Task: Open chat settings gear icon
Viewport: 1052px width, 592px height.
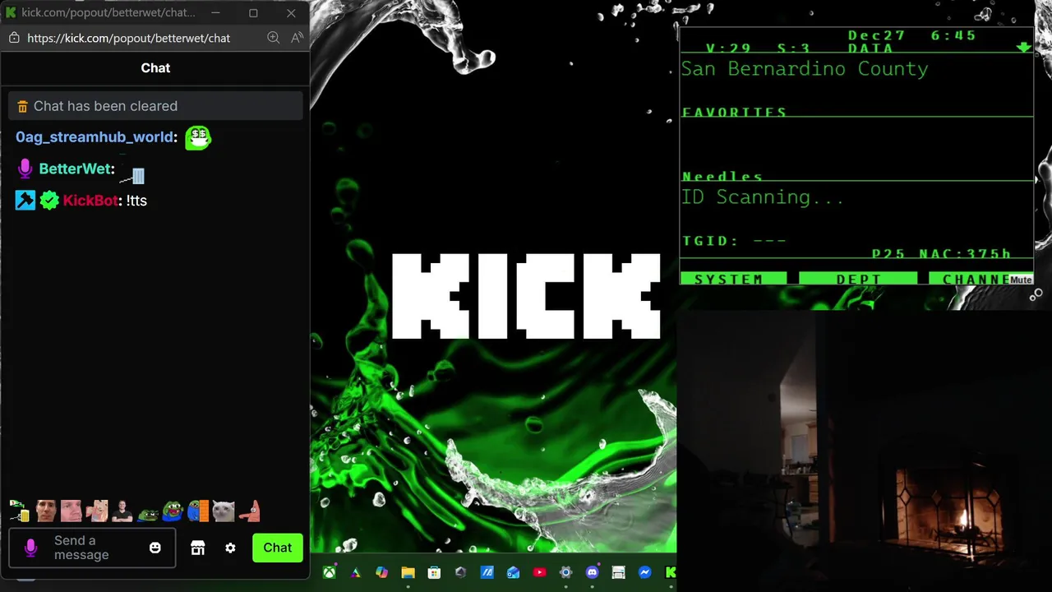Action: tap(230, 548)
